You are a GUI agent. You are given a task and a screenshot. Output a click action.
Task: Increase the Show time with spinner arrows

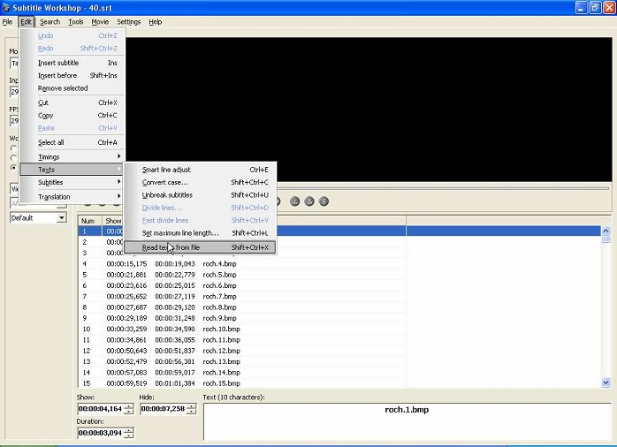(x=129, y=406)
